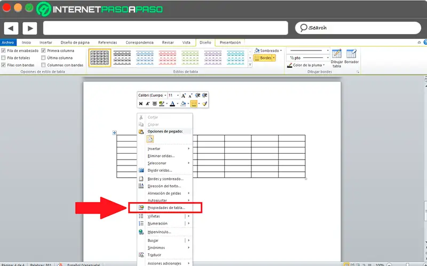Click the browser address bar

[x=165, y=28]
